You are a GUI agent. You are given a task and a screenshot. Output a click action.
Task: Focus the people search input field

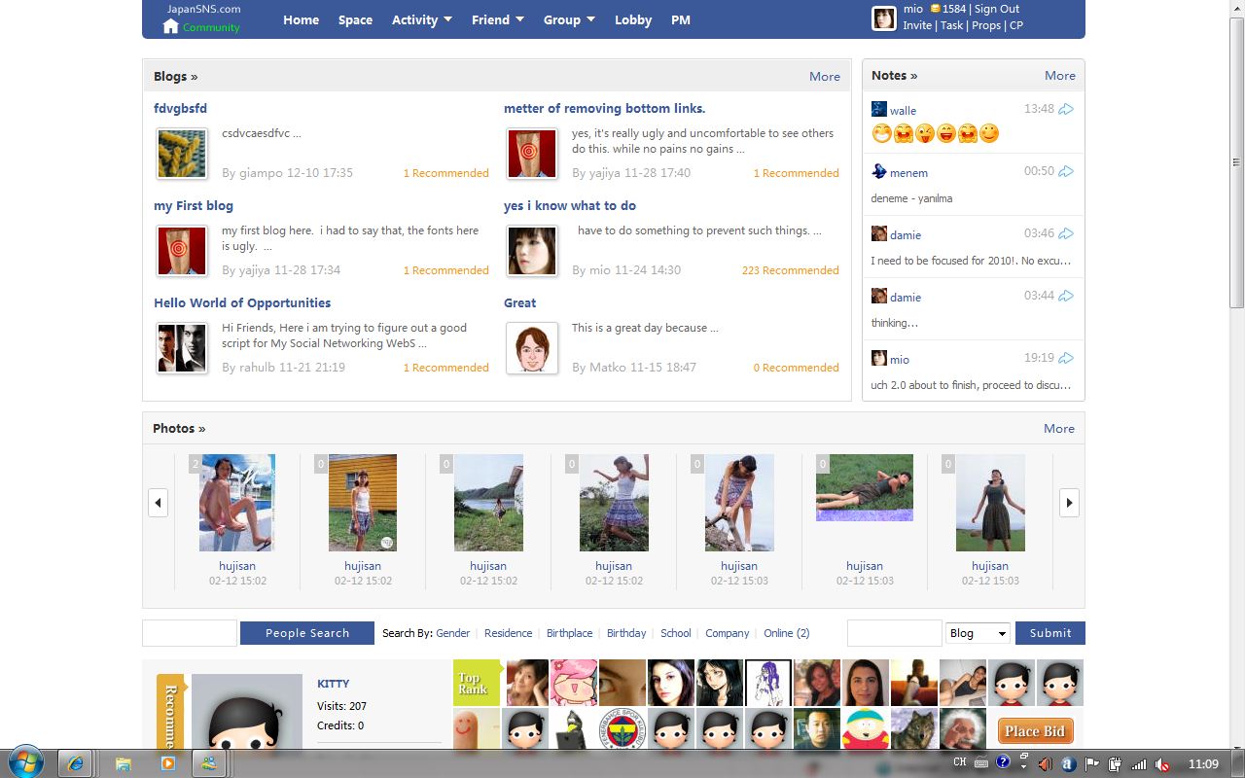coord(190,633)
